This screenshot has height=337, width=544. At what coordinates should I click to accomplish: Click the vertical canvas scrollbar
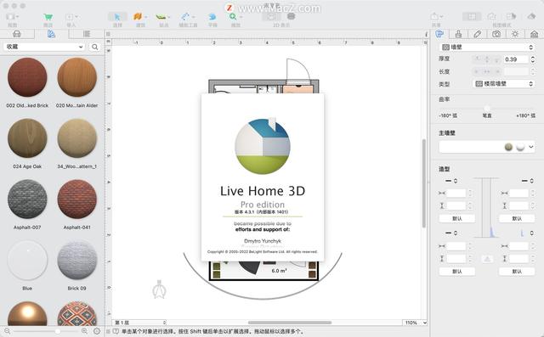tap(423, 183)
